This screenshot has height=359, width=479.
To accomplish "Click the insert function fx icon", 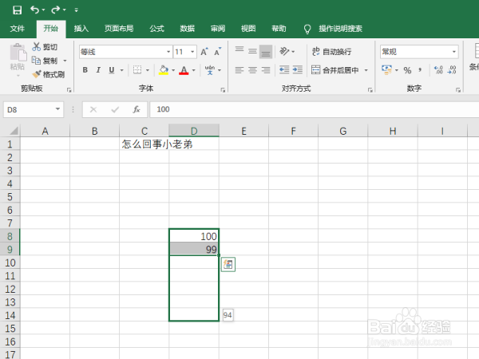I will tap(136, 109).
